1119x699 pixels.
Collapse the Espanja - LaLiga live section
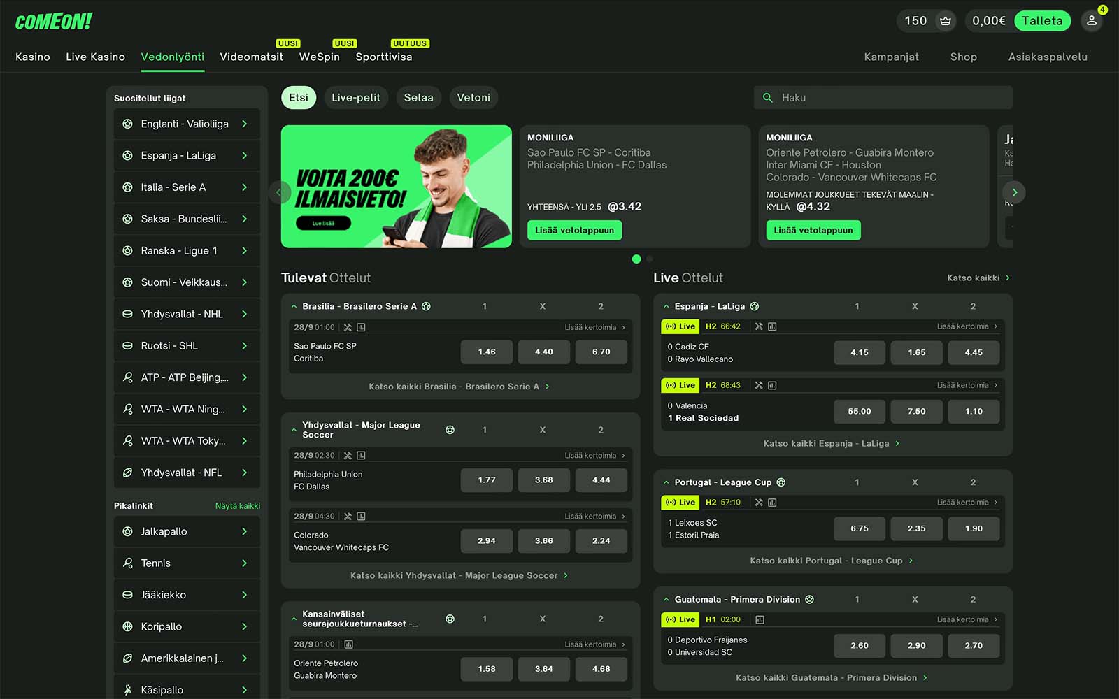(666, 306)
